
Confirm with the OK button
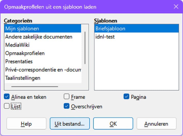[x=113, y=124]
